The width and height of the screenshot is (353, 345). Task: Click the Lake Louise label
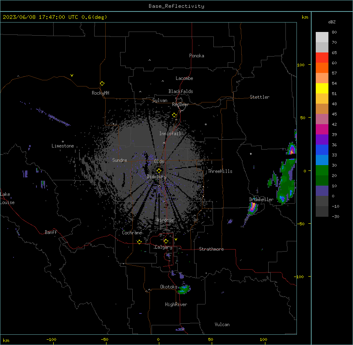(7, 198)
